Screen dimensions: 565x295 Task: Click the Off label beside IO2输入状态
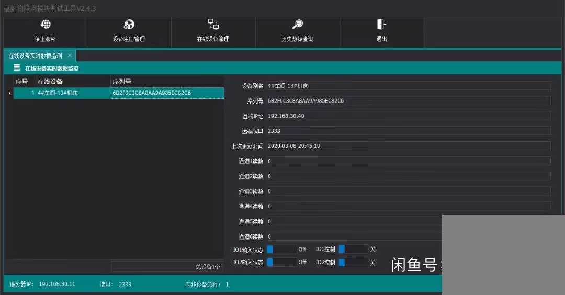click(x=302, y=262)
